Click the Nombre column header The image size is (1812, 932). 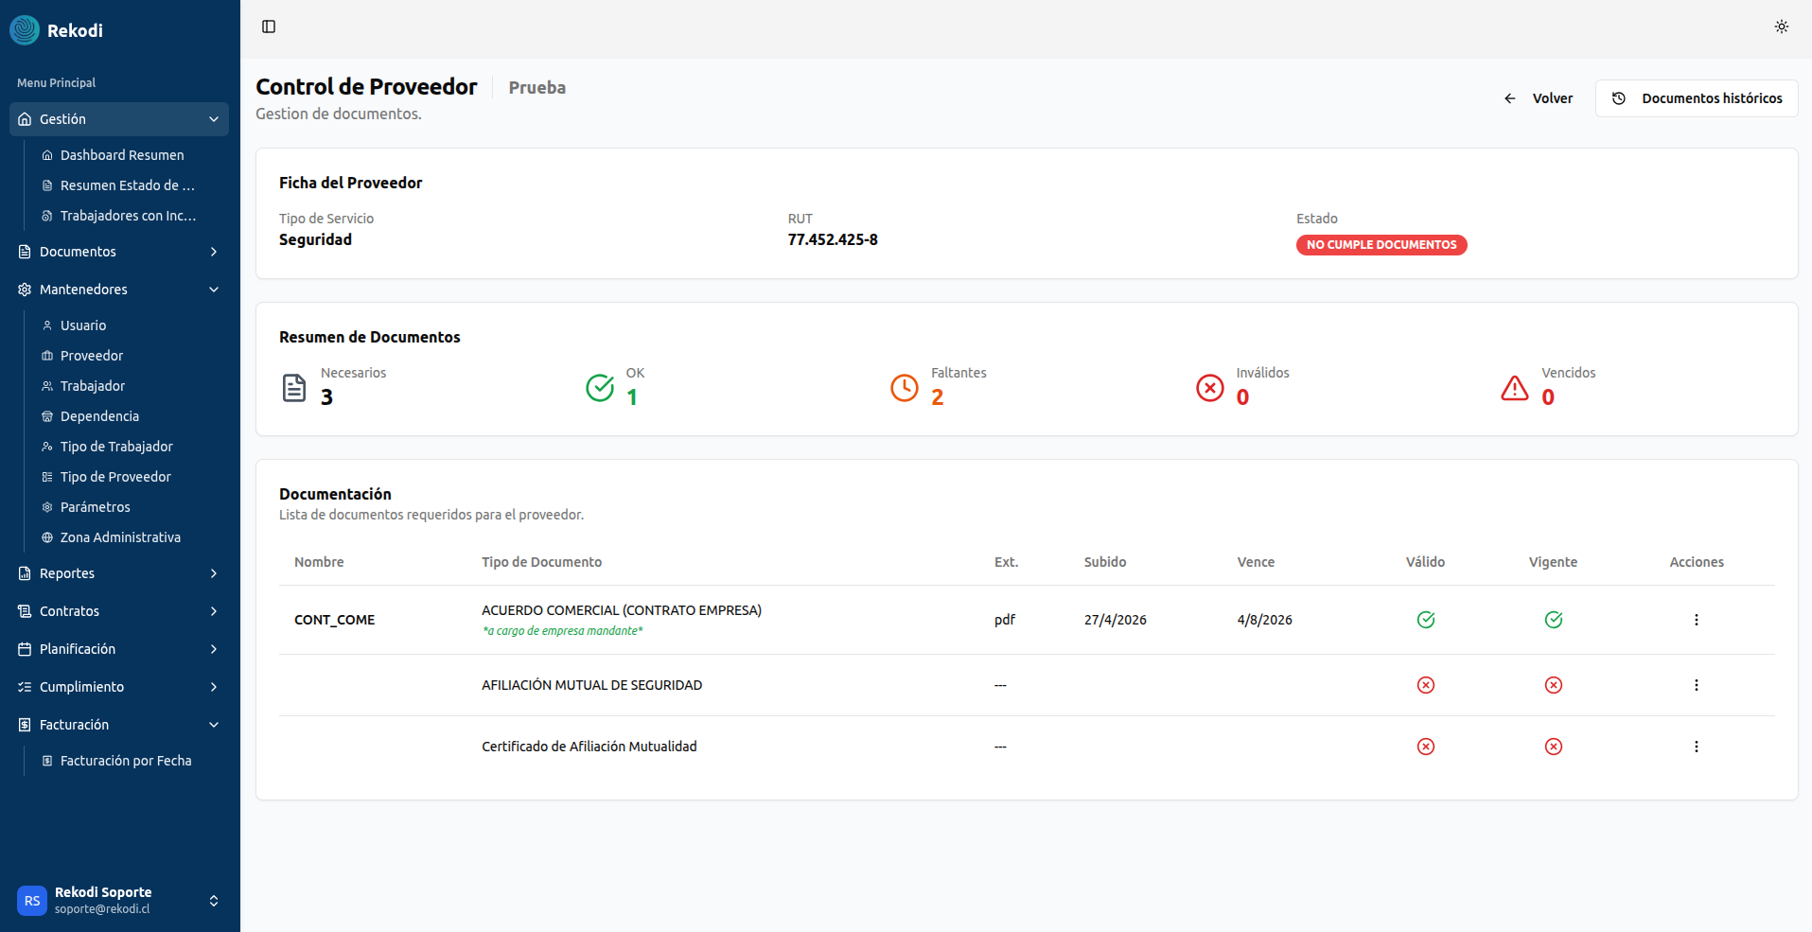point(319,562)
